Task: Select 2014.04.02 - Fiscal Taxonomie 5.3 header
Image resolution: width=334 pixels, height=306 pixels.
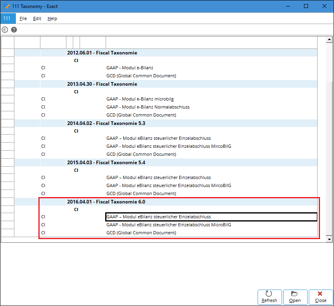Action: pyautogui.click(x=166, y=123)
